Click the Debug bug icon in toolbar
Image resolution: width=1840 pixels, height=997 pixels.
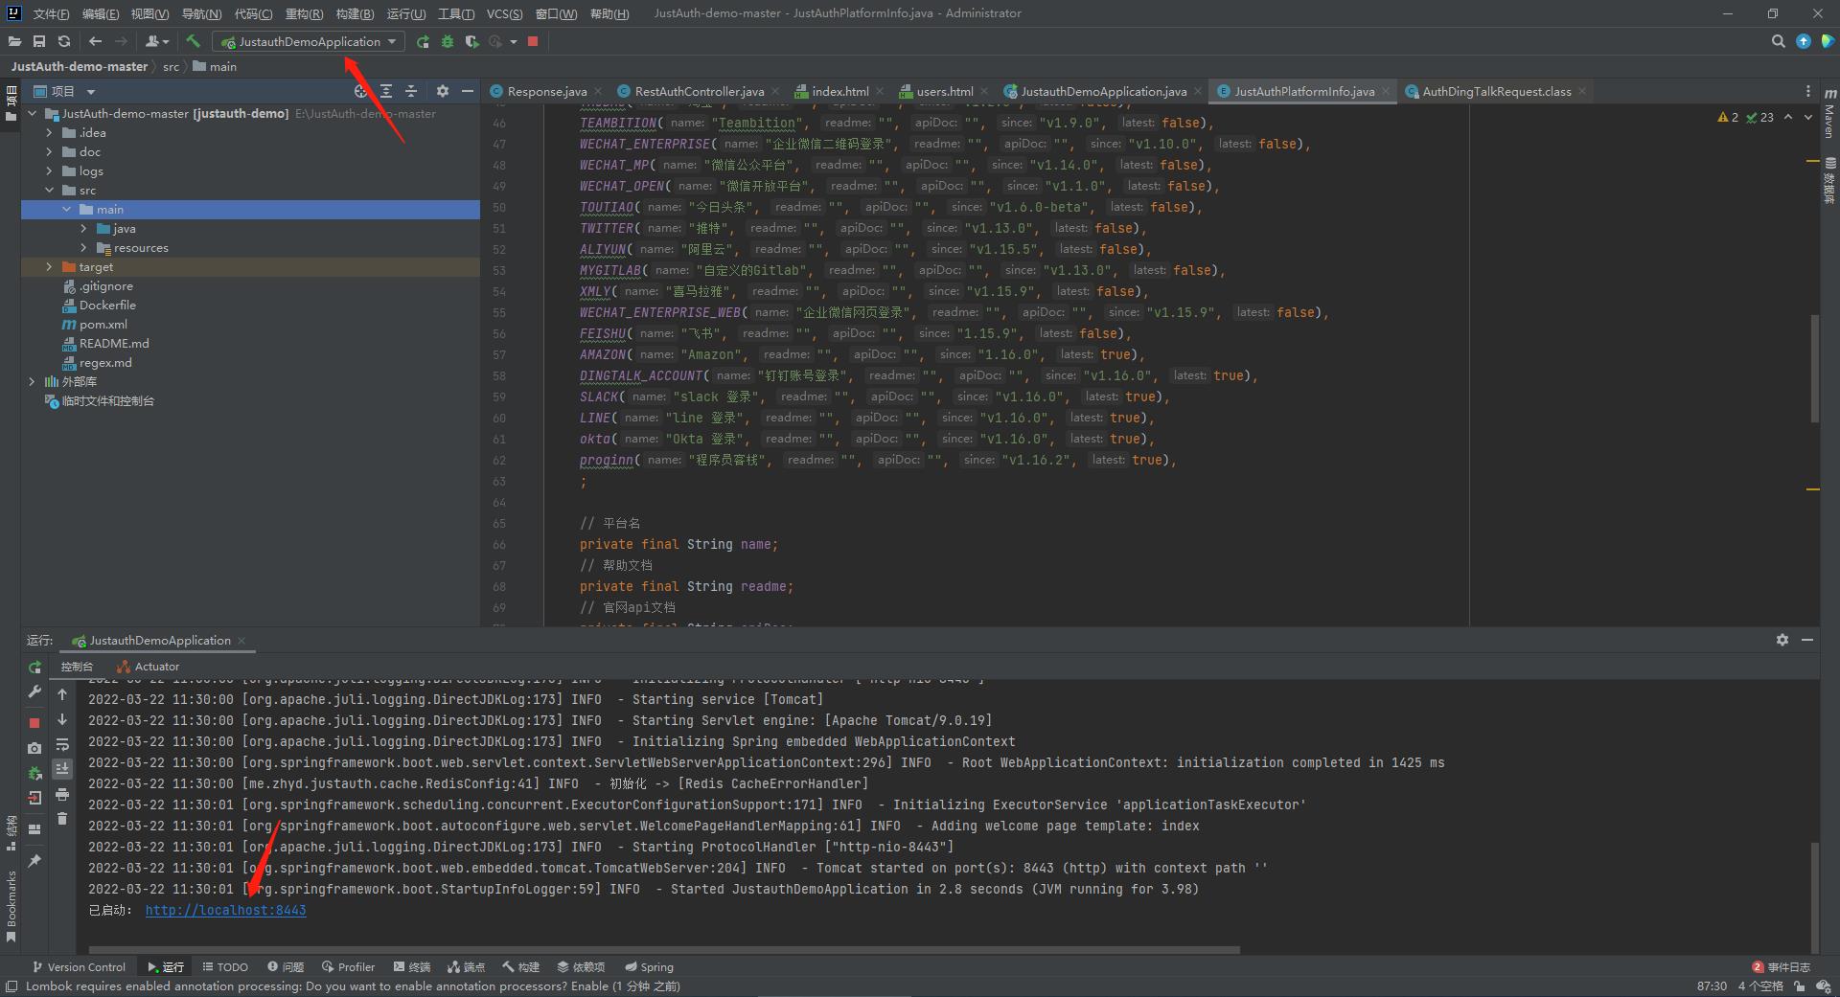[x=447, y=41]
